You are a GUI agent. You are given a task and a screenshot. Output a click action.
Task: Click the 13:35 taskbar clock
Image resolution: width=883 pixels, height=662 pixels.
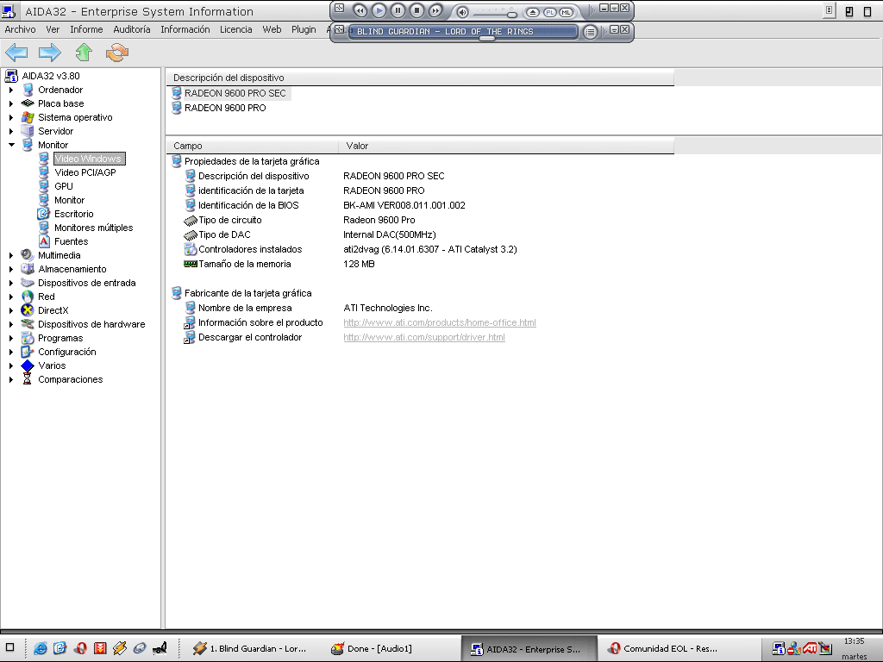[x=855, y=641]
